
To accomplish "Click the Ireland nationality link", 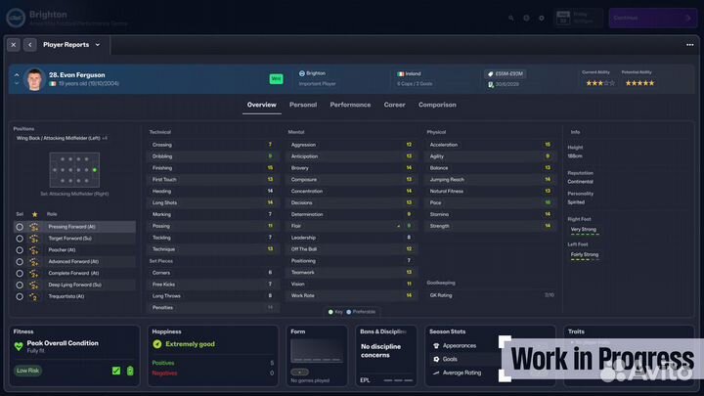I will click(409, 73).
